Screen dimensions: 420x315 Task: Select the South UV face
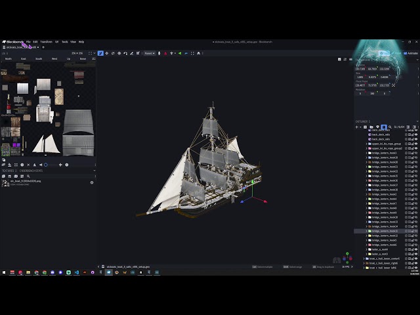tap(39, 58)
